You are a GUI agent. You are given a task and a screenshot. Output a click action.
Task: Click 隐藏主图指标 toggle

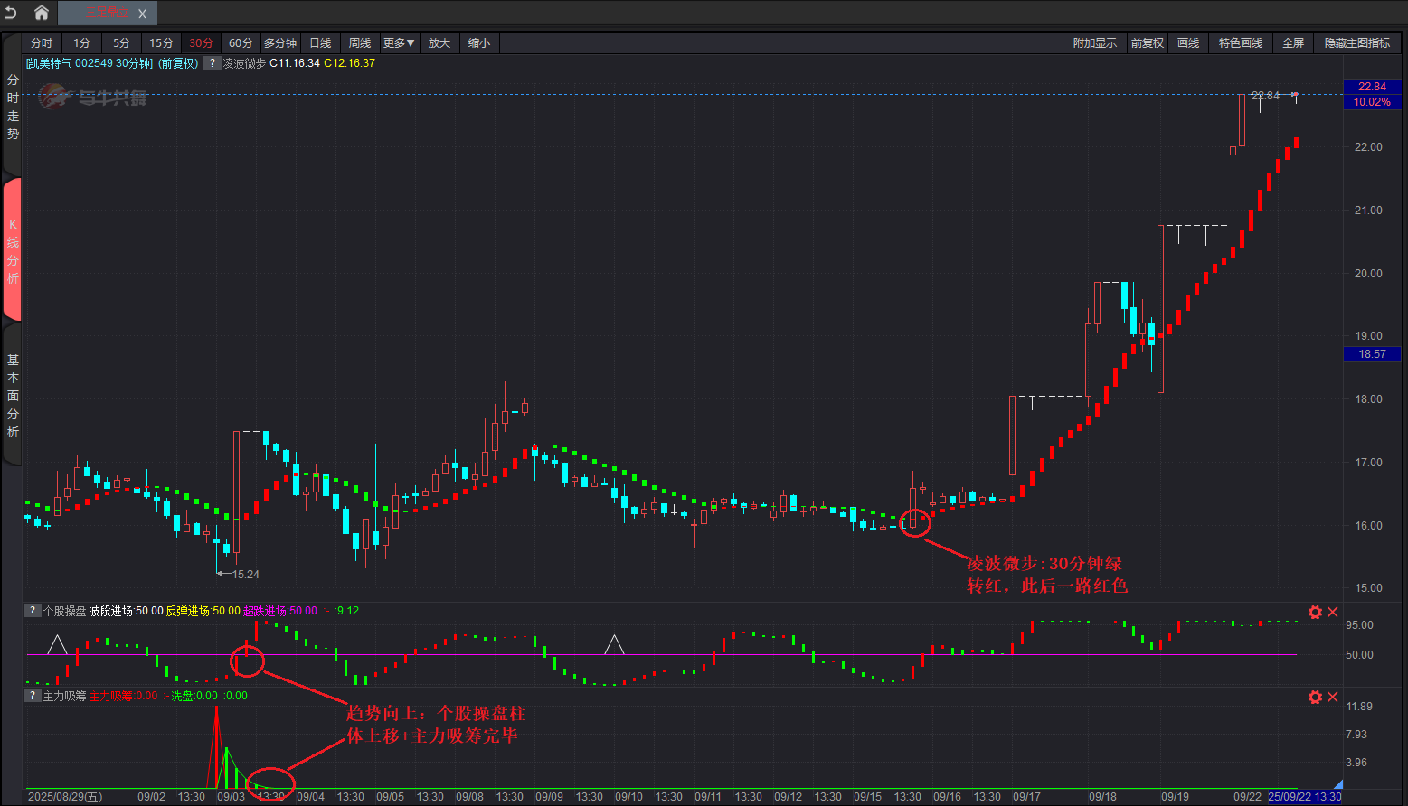tap(1357, 43)
